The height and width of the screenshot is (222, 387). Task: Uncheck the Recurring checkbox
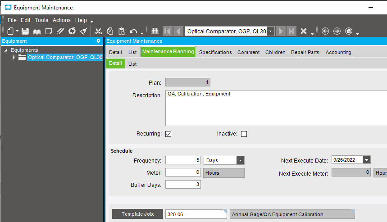pyautogui.click(x=168, y=134)
